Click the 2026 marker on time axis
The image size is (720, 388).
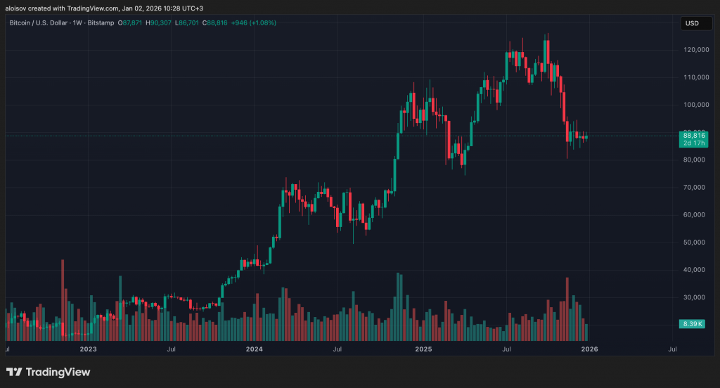[x=589, y=349]
